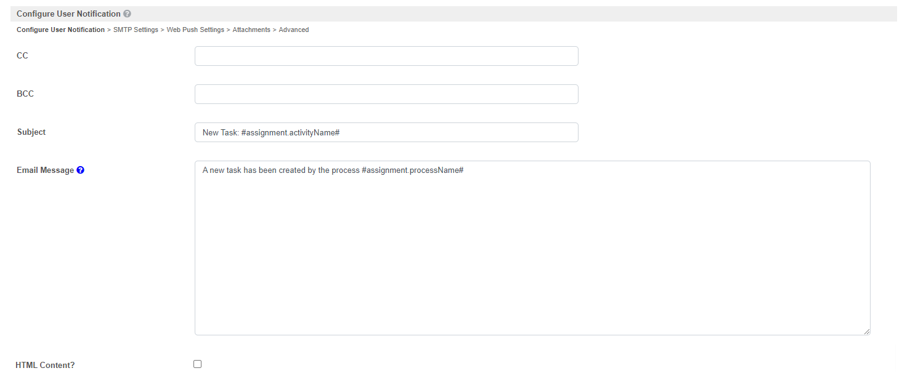Click the Subject field label
Screen dimensions: 902x384
31,132
